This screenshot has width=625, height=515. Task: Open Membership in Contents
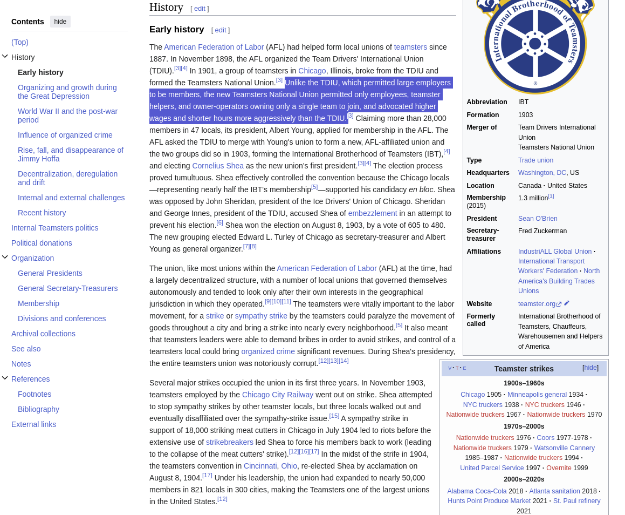(x=39, y=303)
